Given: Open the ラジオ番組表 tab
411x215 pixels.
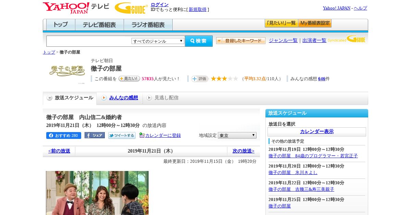Looking at the screenshot, I should pyautogui.click(x=148, y=25).
